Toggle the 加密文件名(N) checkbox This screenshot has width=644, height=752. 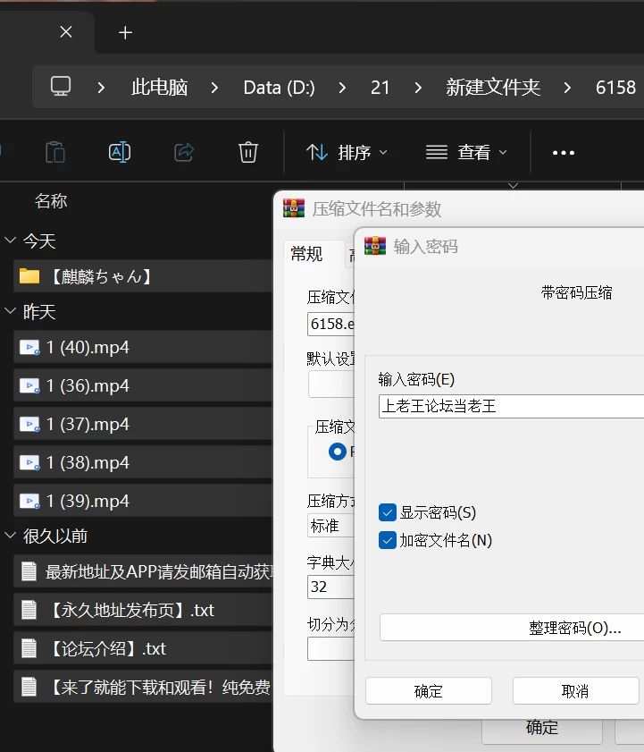[387, 540]
